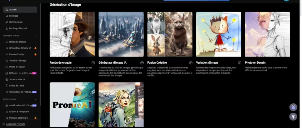Viewport: 302px width, 128px height.
Task: Click the Effets de Texte T icon
Action: tap(7, 86)
